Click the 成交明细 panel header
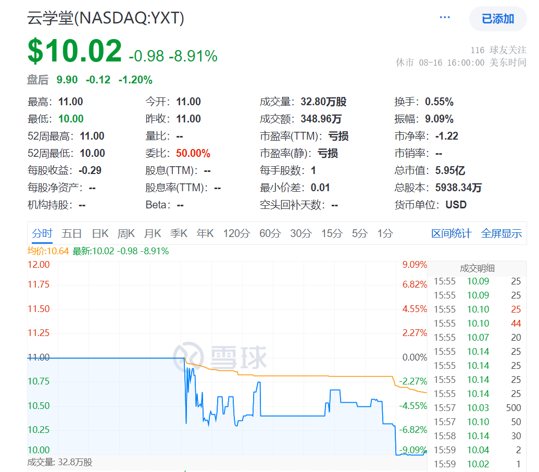 [x=477, y=268]
